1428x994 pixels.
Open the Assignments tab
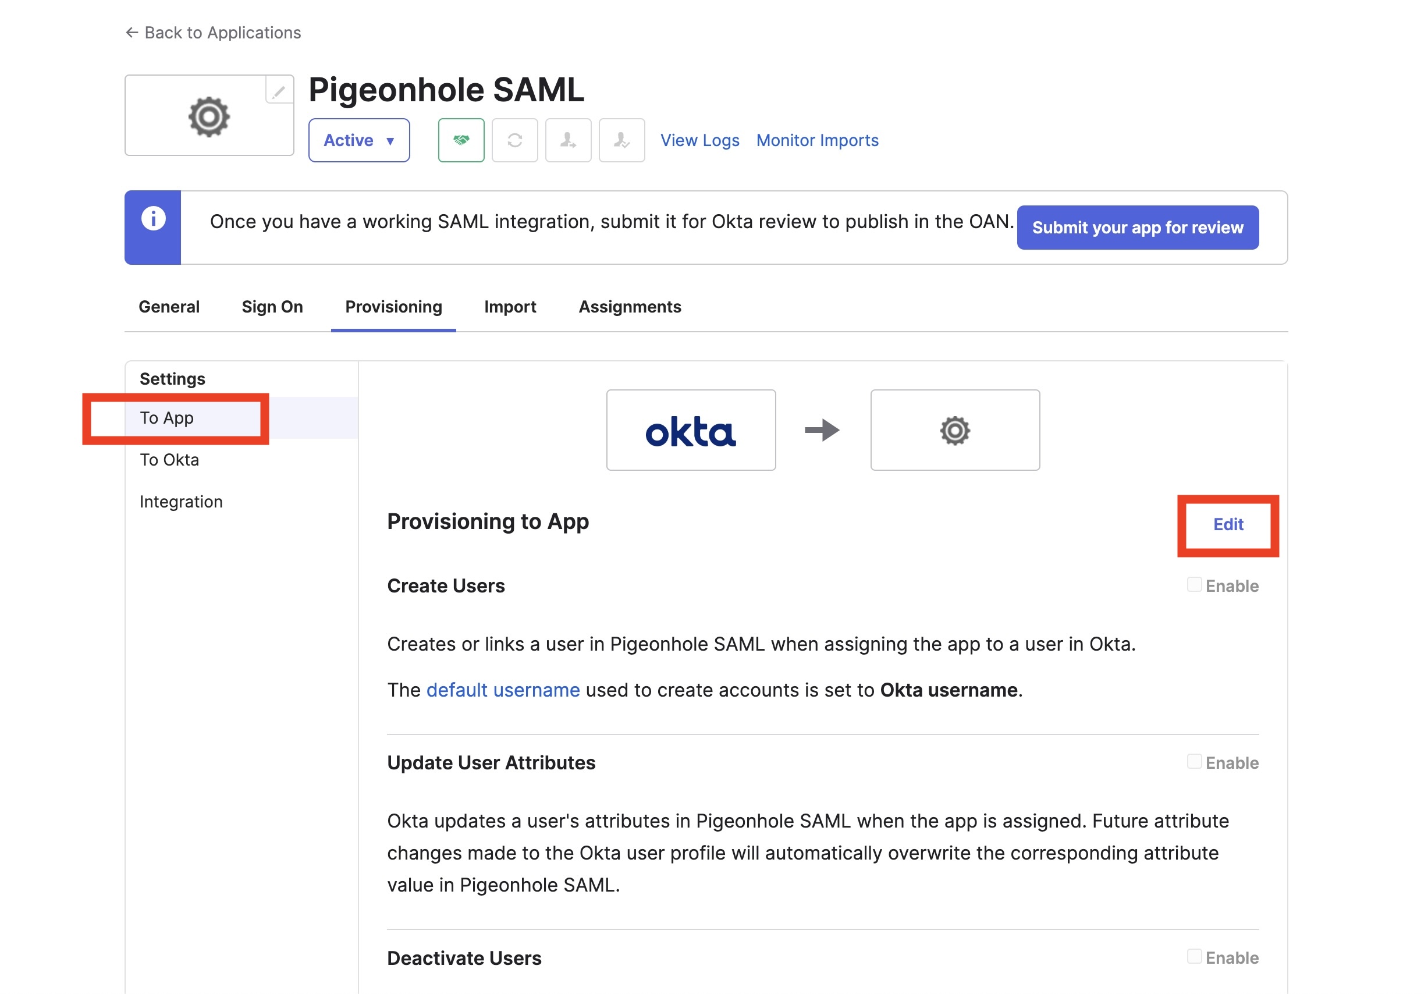[x=630, y=307]
